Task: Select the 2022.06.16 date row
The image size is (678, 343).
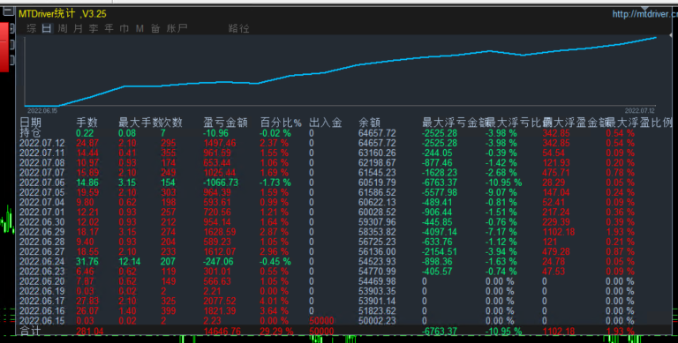Action: (x=42, y=311)
